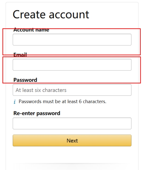Focus the Email text box
143x170 pixels.
point(72,65)
